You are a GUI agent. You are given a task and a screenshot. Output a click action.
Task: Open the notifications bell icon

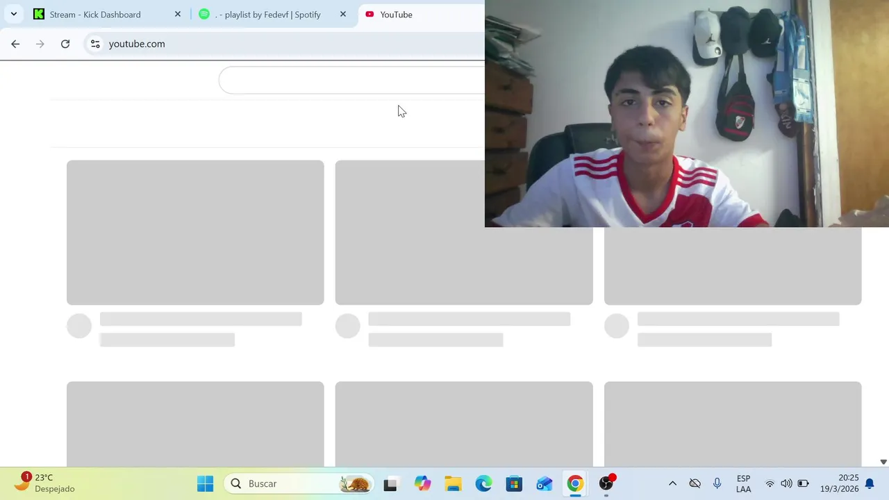coord(870,483)
